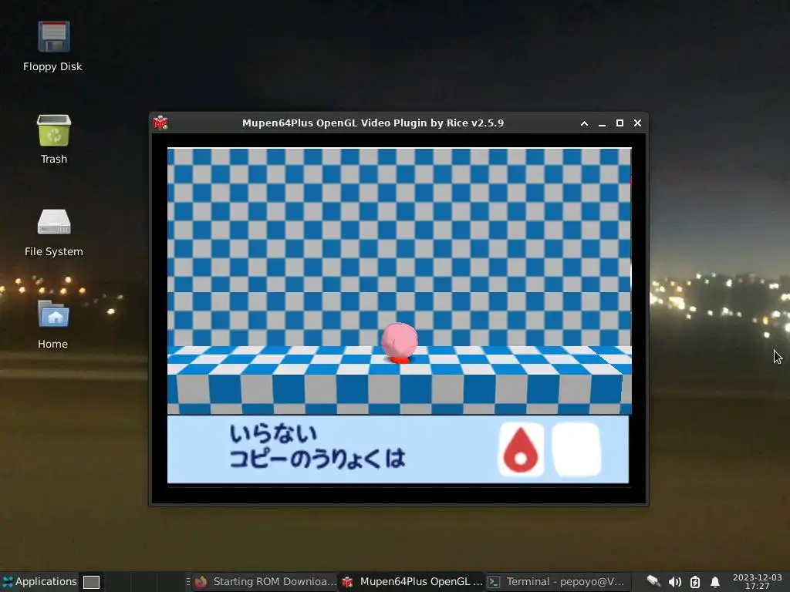Screen dimensions: 790x592
Task: Click the battery power tray icon
Action: click(695, 582)
